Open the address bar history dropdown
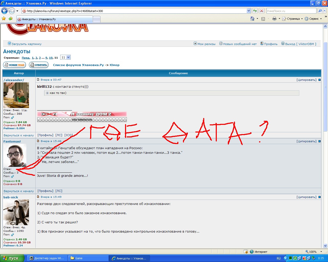Image resolution: width=328 pixels, height=262 pixels. 249,11
